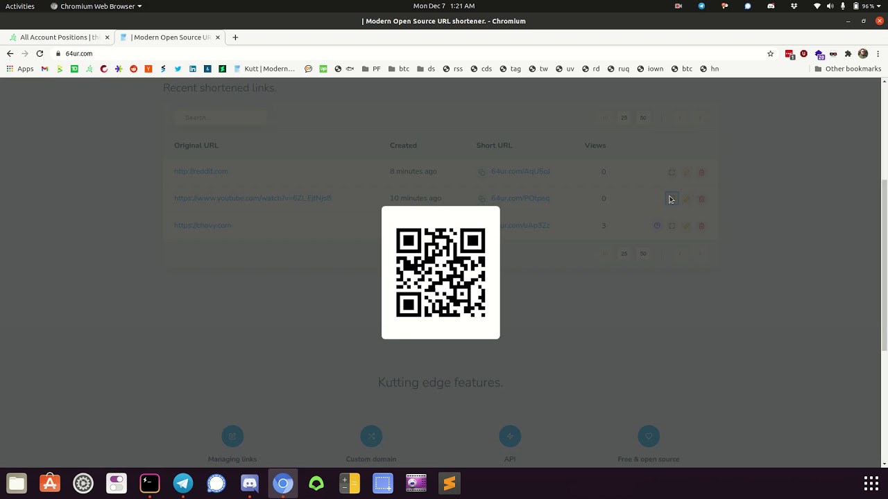Close the All Account Positions tab
The width and height of the screenshot is (888, 499).
pos(107,37)
